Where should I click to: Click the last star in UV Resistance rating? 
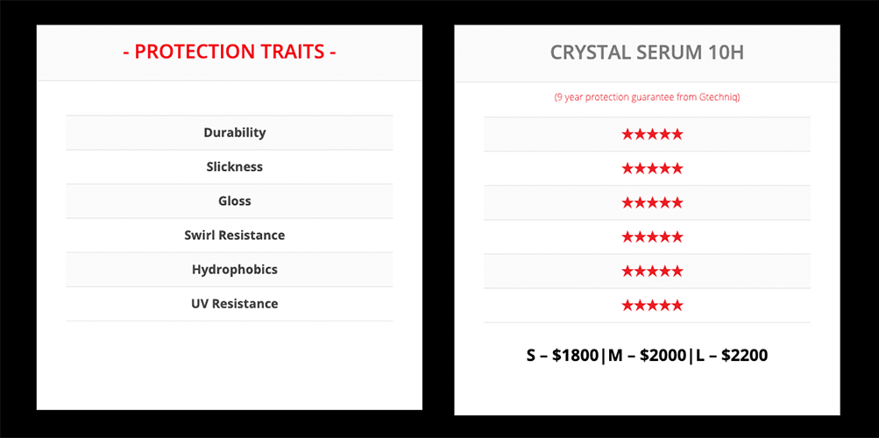[677, 306]
